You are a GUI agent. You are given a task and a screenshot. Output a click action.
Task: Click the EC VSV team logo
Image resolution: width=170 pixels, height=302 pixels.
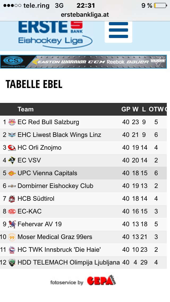[x=12, y=160]
